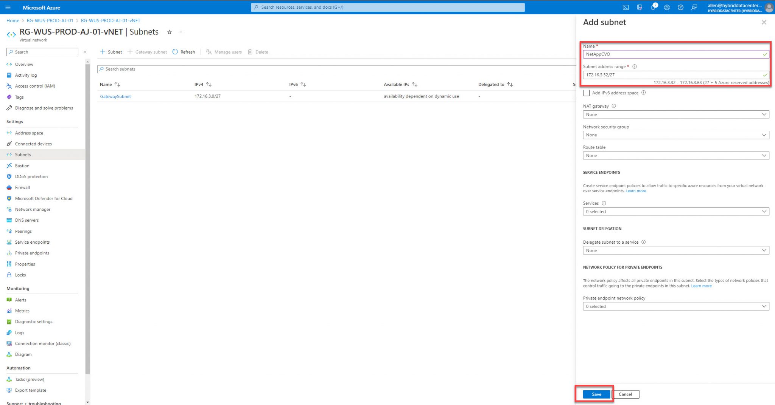The image size is (775, 405).
Task: Open the Subnets section
Action: point(23,155)
